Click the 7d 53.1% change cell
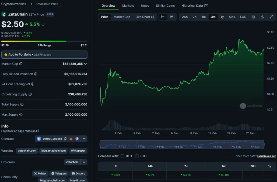The image size is (277, 182). (186, 175)
